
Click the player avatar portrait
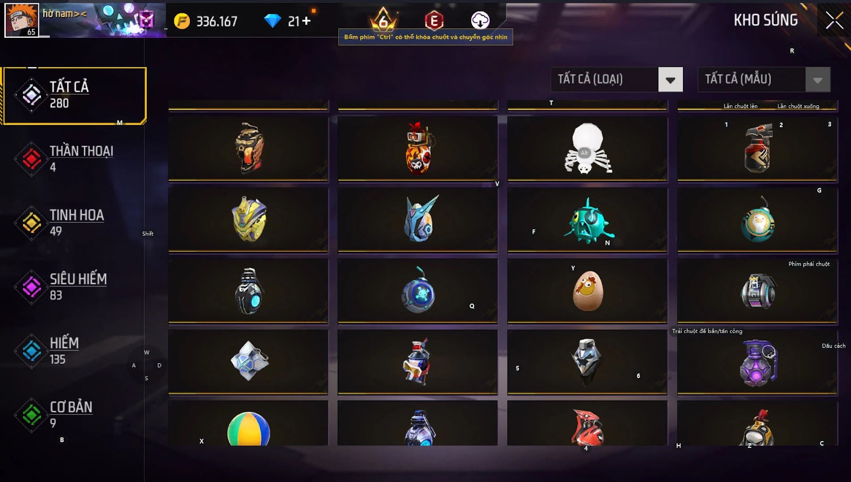point(22,20)
